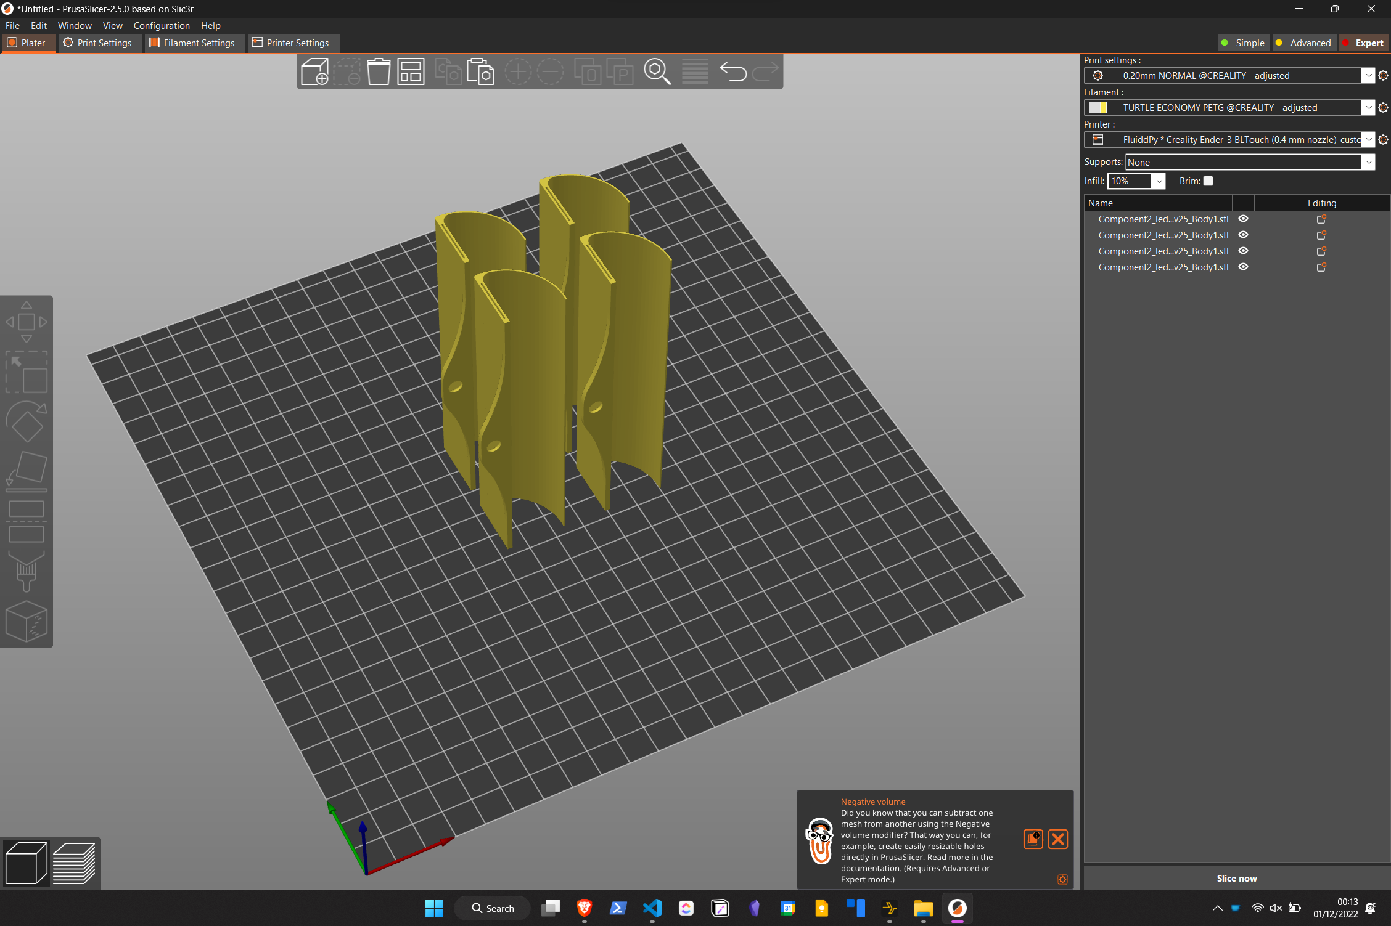Open the Configuration menu
Image resolution: width=1391 pixels, height=926 pixels.
162,26
